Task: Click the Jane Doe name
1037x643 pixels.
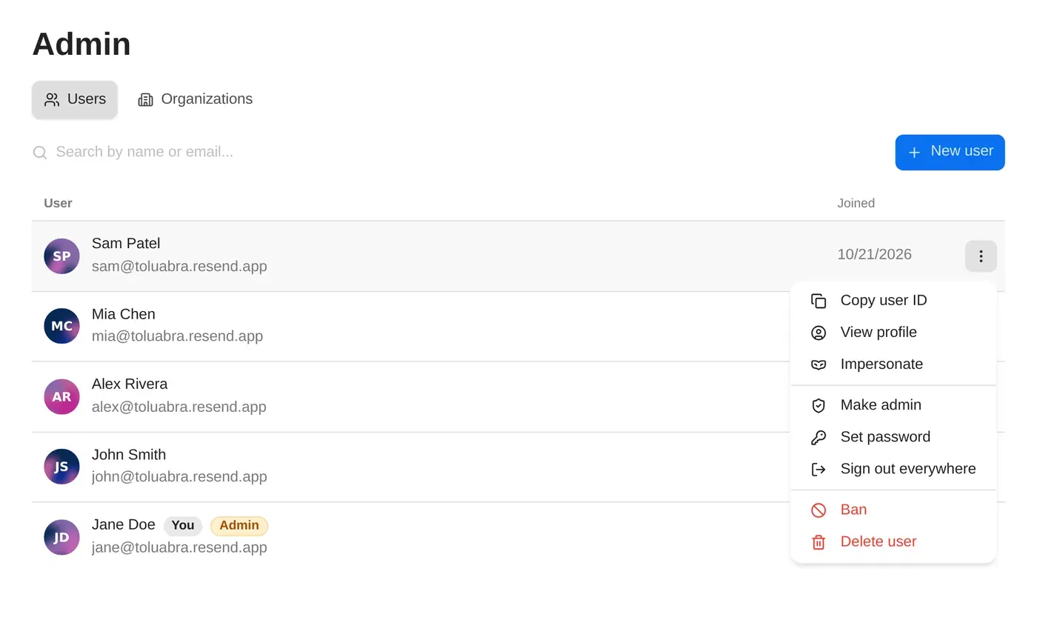Action: coord(124,524)
